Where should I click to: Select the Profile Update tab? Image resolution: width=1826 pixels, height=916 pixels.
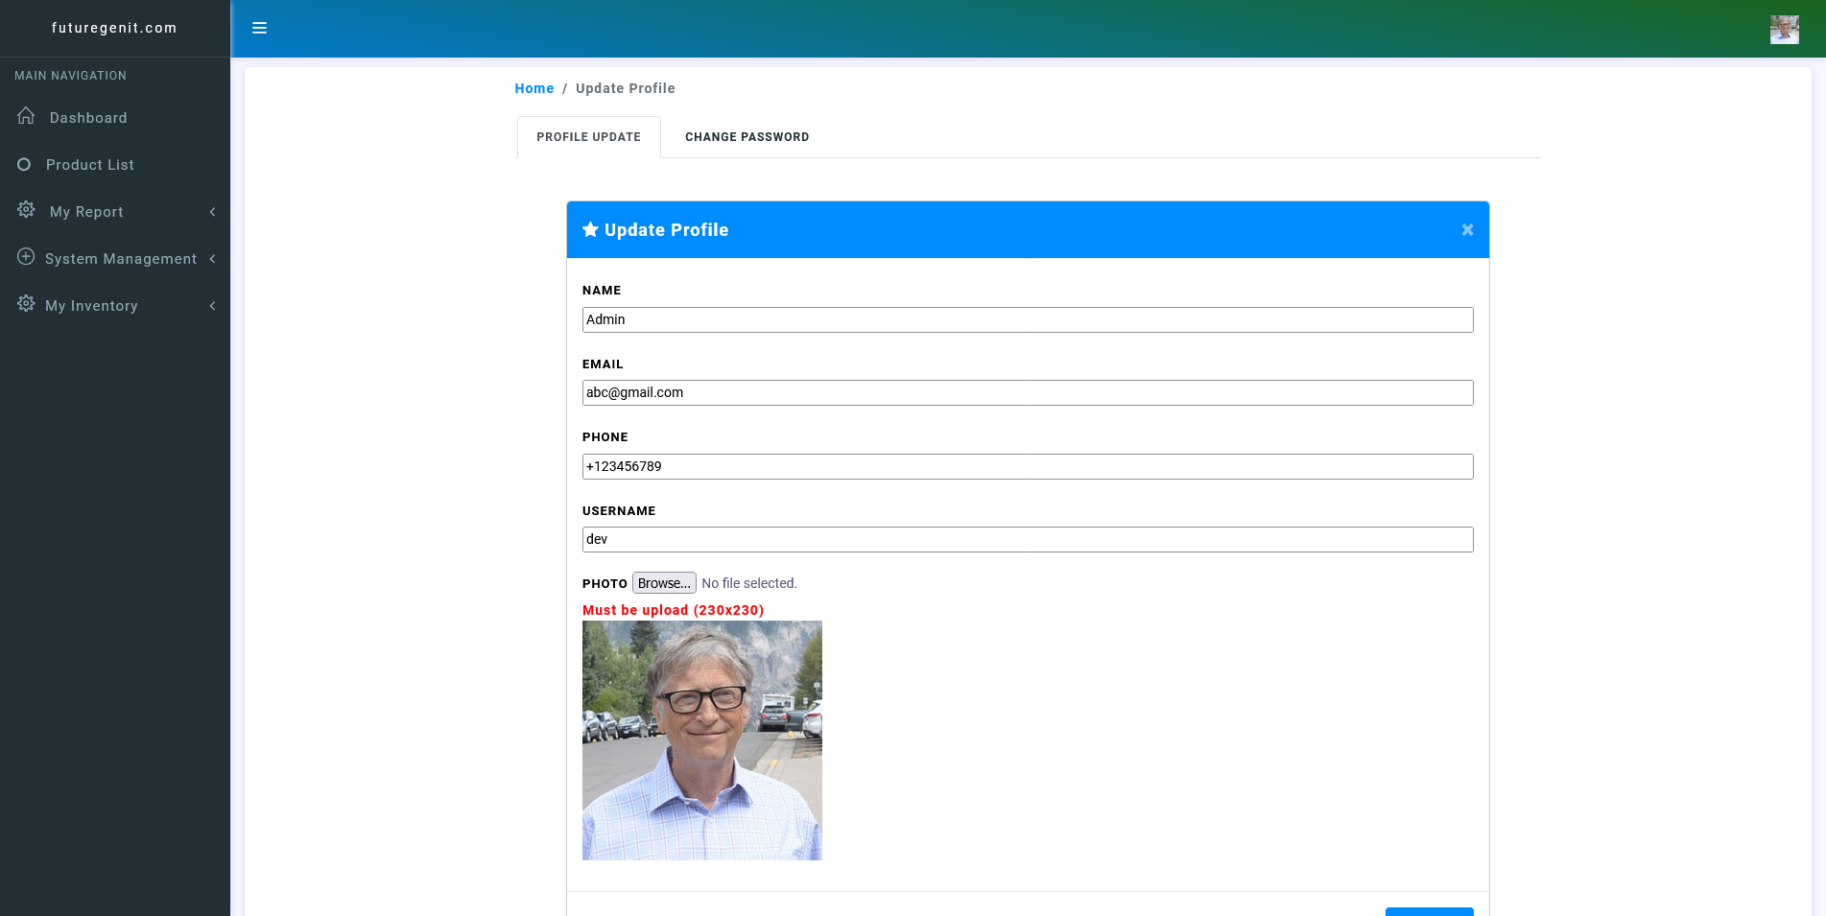(588, 137)
